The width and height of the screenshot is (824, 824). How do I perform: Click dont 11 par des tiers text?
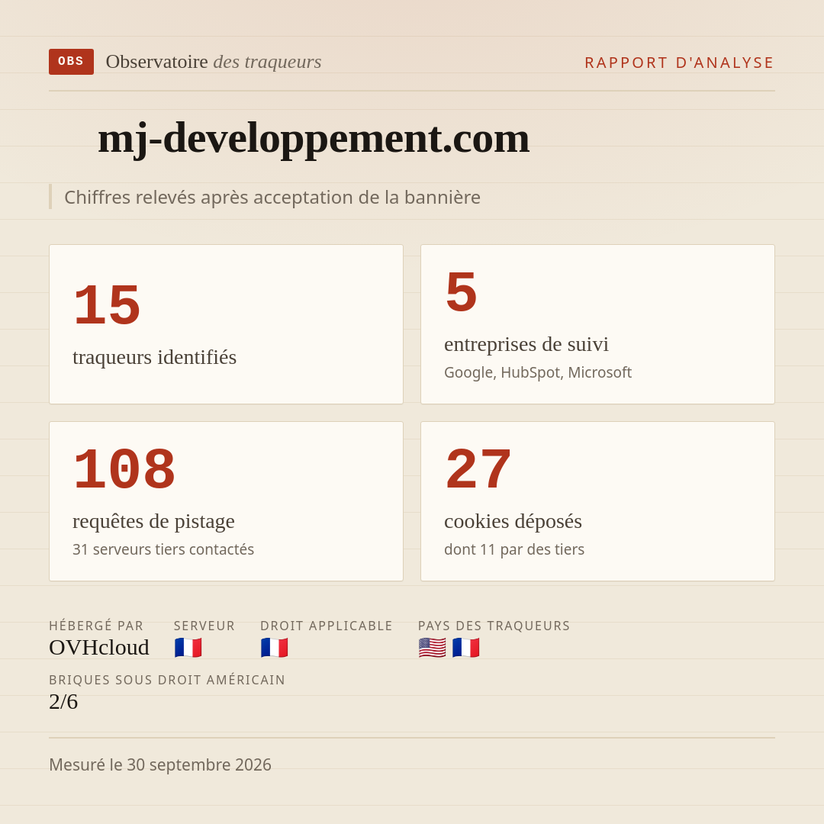(x=514, y=549)
